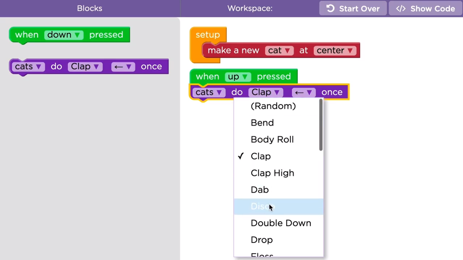This screenshot has width=463, height=260.
Task: Open the 'cats' dropdown in the workspace block
Action: pyautogui.click(x=209, y=92)
